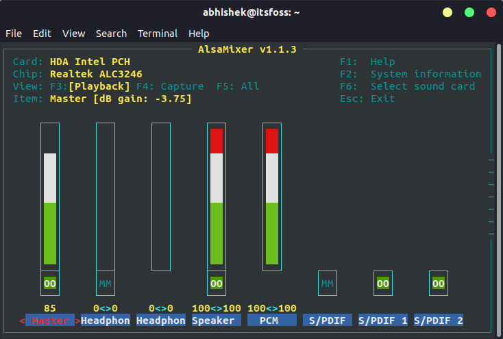Image resolution: width=503 pixels, height=339 pixels.
Task: Click the terminal window vertical scrollbar
Action: pos(499,189)
